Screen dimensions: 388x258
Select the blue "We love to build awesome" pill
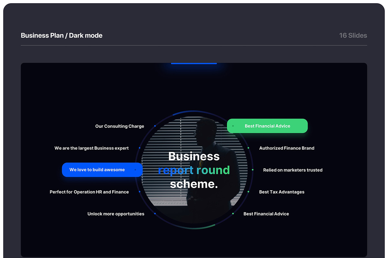[102, 170]
